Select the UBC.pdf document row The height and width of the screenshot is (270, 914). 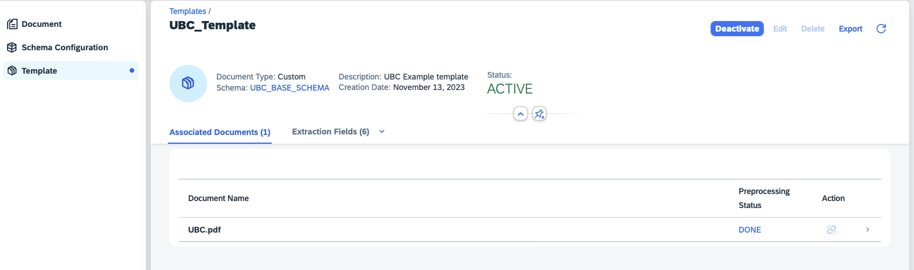(530, 230)
